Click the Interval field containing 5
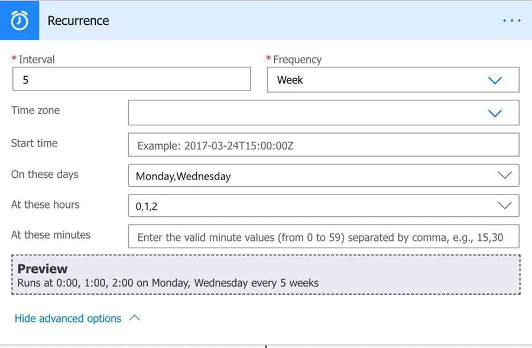Viewport: 532px width, 348px height. tap(131, 79)
